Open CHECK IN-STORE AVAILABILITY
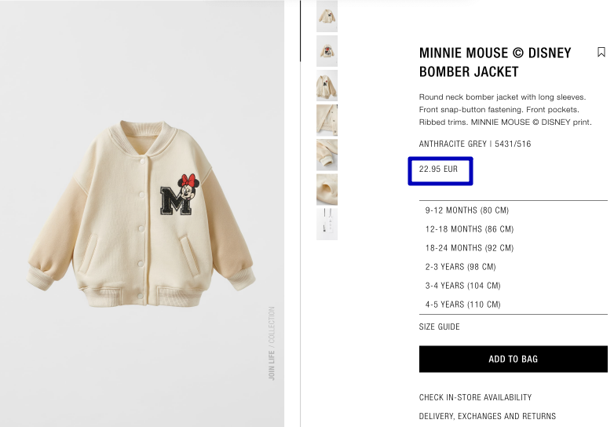Image resolution: width=614 pixels, height=427 pixels. pyautogui.click(x=475, y=397)
